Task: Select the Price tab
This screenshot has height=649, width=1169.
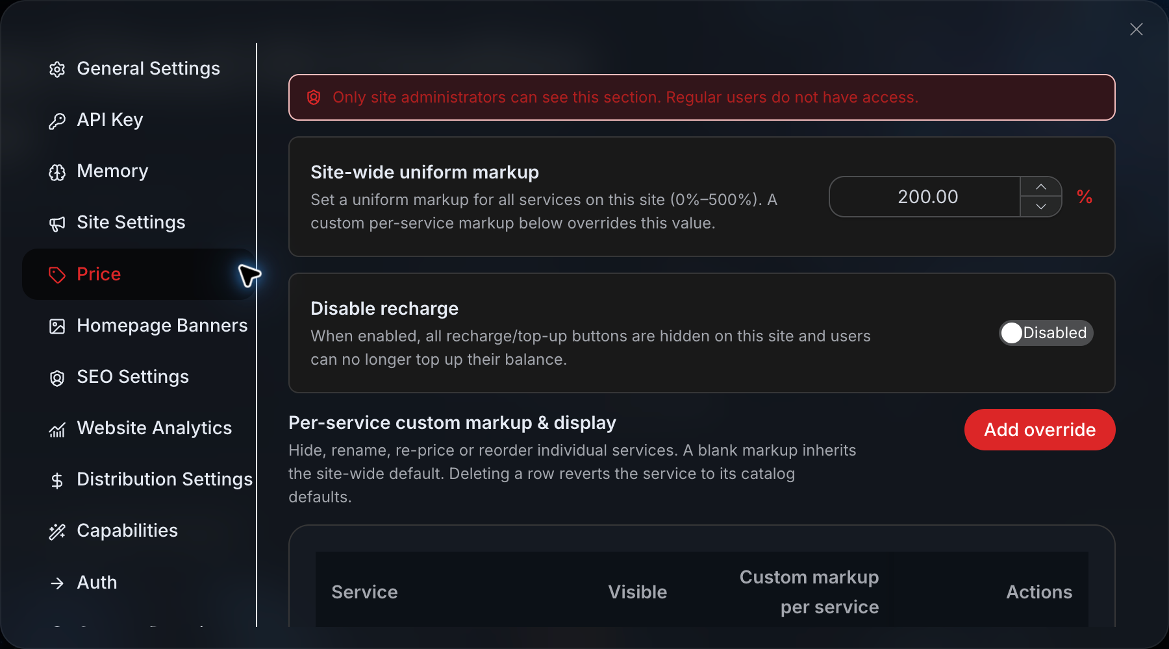Action: (x=139, y=274)
